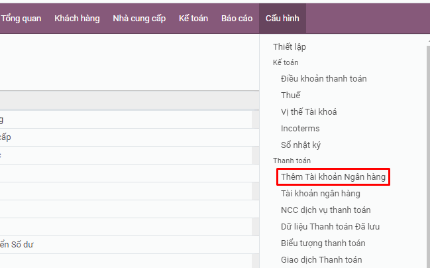
Task: Select the Báo cáo menu
Action: tap(237, 18)
